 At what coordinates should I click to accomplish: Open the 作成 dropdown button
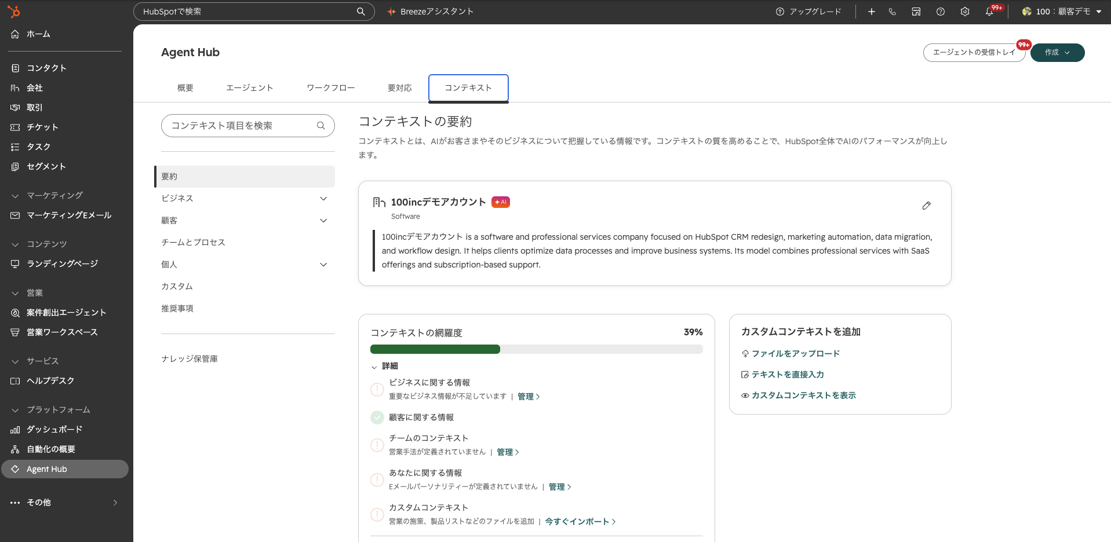[1057, 52]
